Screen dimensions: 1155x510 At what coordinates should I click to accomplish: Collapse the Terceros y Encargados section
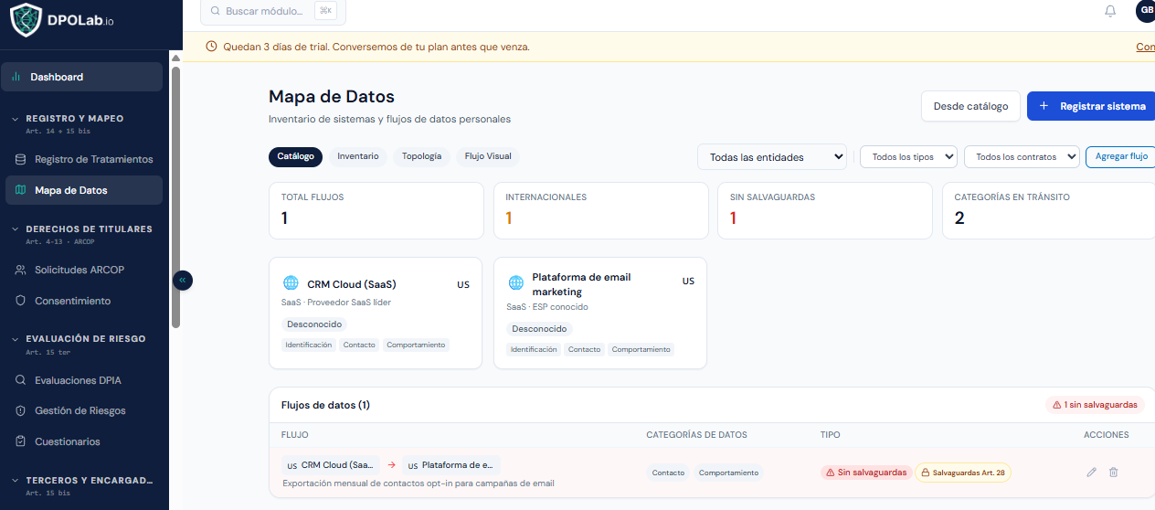tap(15, 481)
